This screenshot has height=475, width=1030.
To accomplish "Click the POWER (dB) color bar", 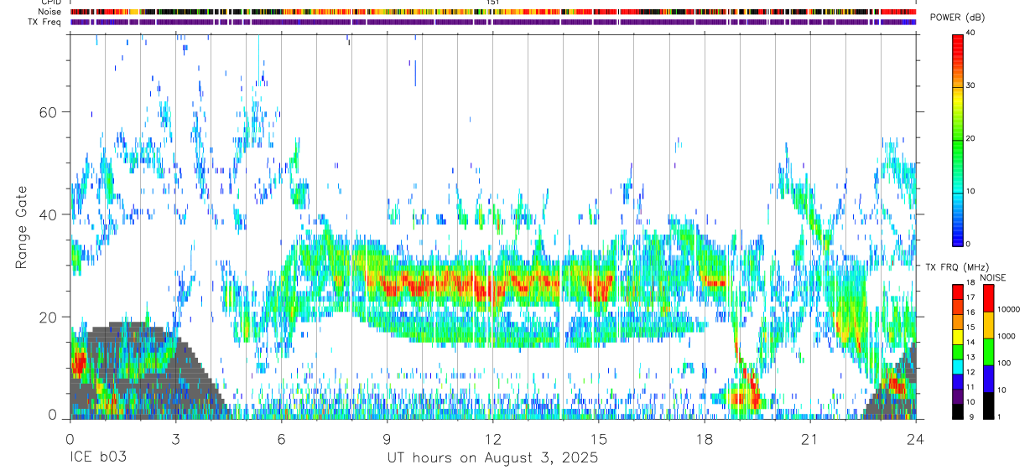I will tap(958, 139).
